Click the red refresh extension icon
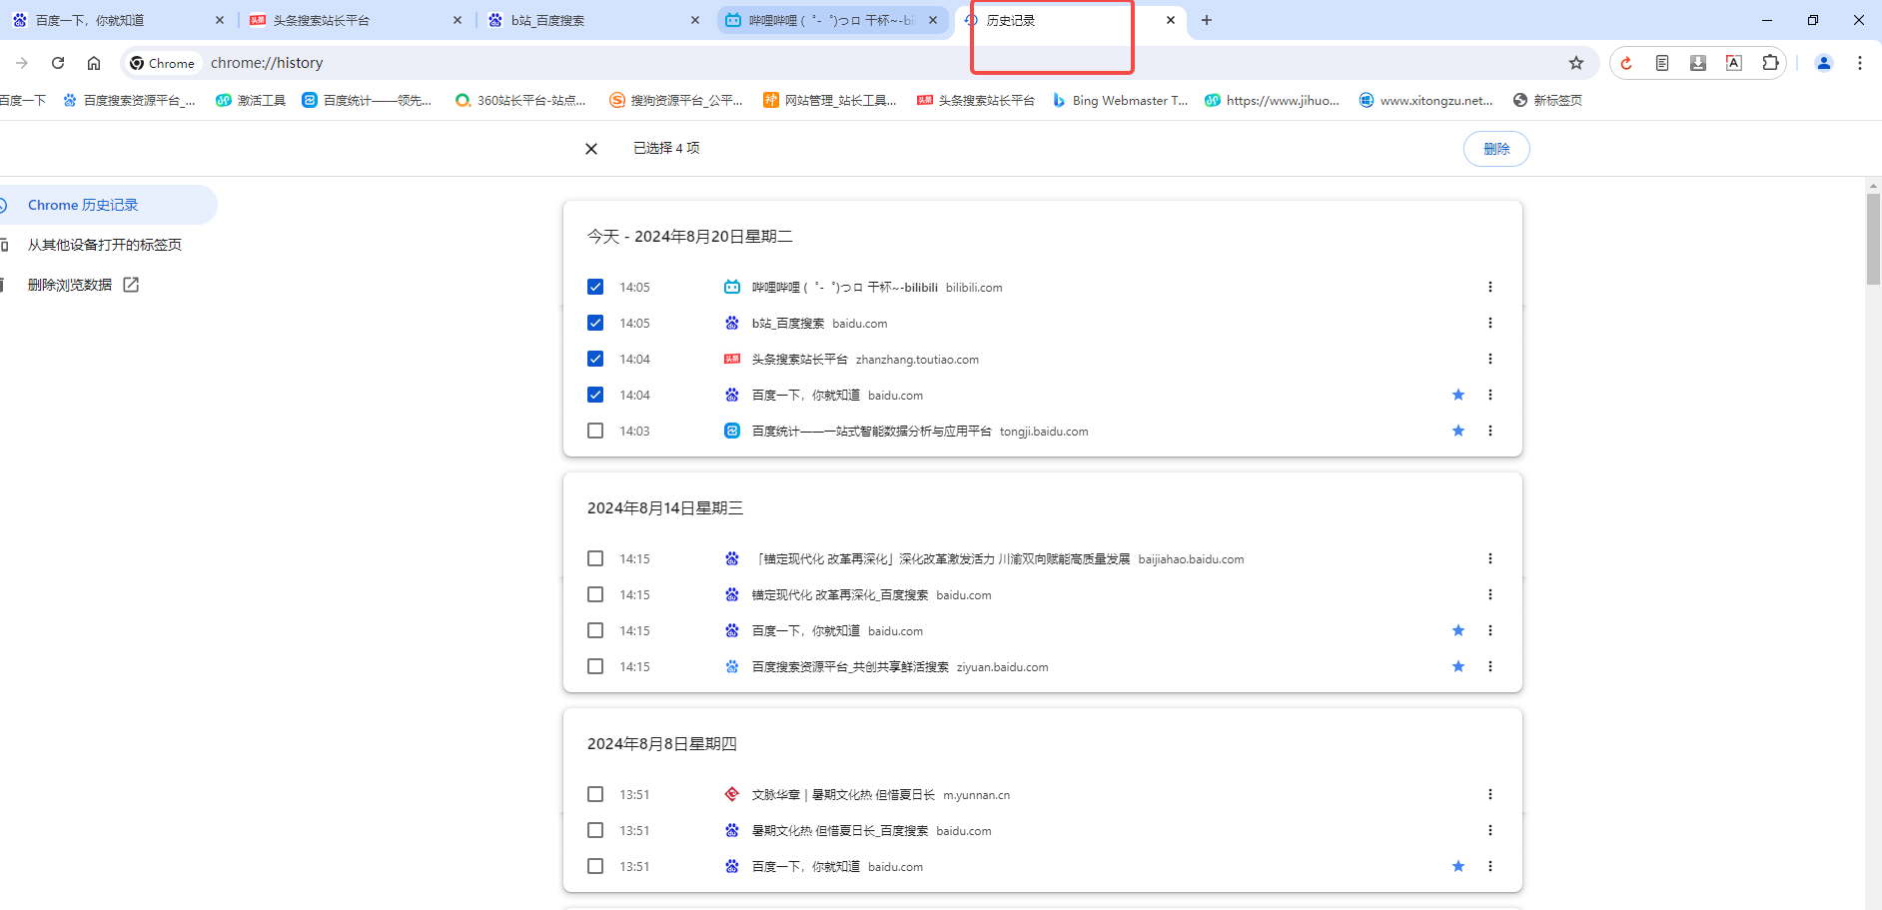The width and height of the screenshot is (1882, 910). [x=1626, y=63]
